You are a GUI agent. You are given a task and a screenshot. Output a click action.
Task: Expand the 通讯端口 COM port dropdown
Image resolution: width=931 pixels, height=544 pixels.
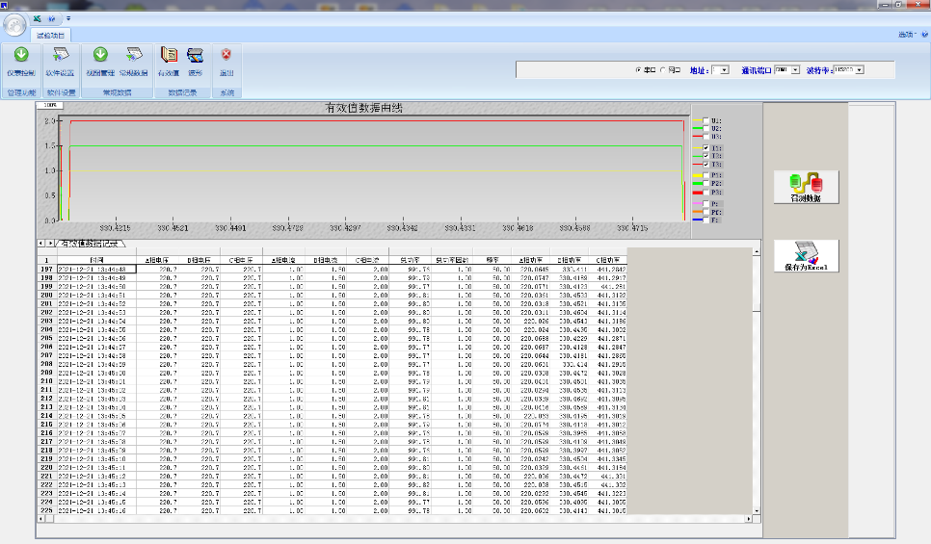pyautogui.click(x=795, y=70)
